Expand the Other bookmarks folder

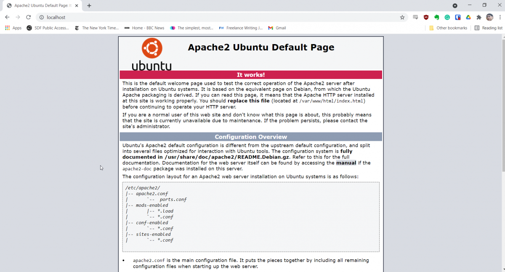click(x=448, y=28)
